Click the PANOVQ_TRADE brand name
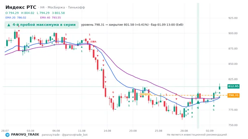The image size is (248, 139). coord(25,135)
